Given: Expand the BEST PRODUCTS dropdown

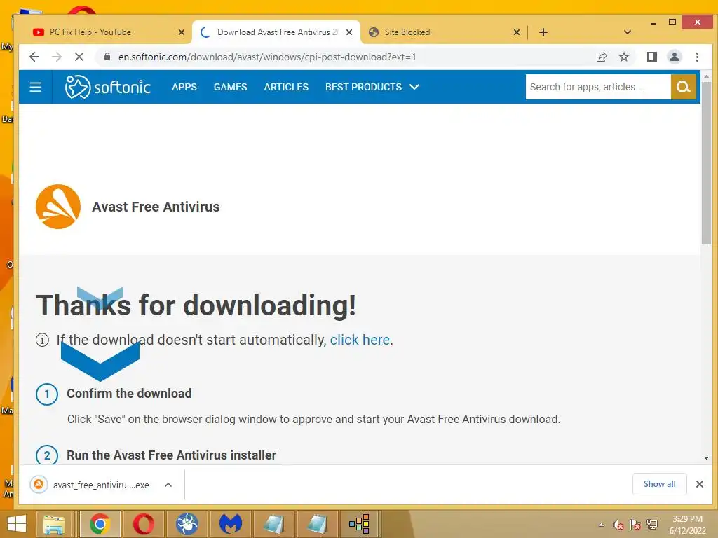Looking at the screenshot, I should click(x=372, y=87).
